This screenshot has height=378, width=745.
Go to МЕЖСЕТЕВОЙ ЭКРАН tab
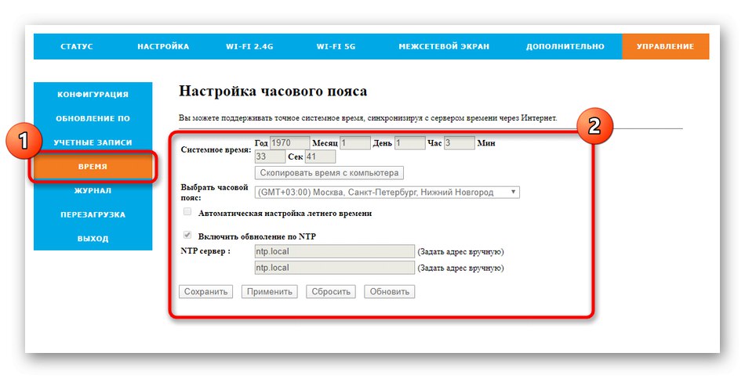pos(444,46)
